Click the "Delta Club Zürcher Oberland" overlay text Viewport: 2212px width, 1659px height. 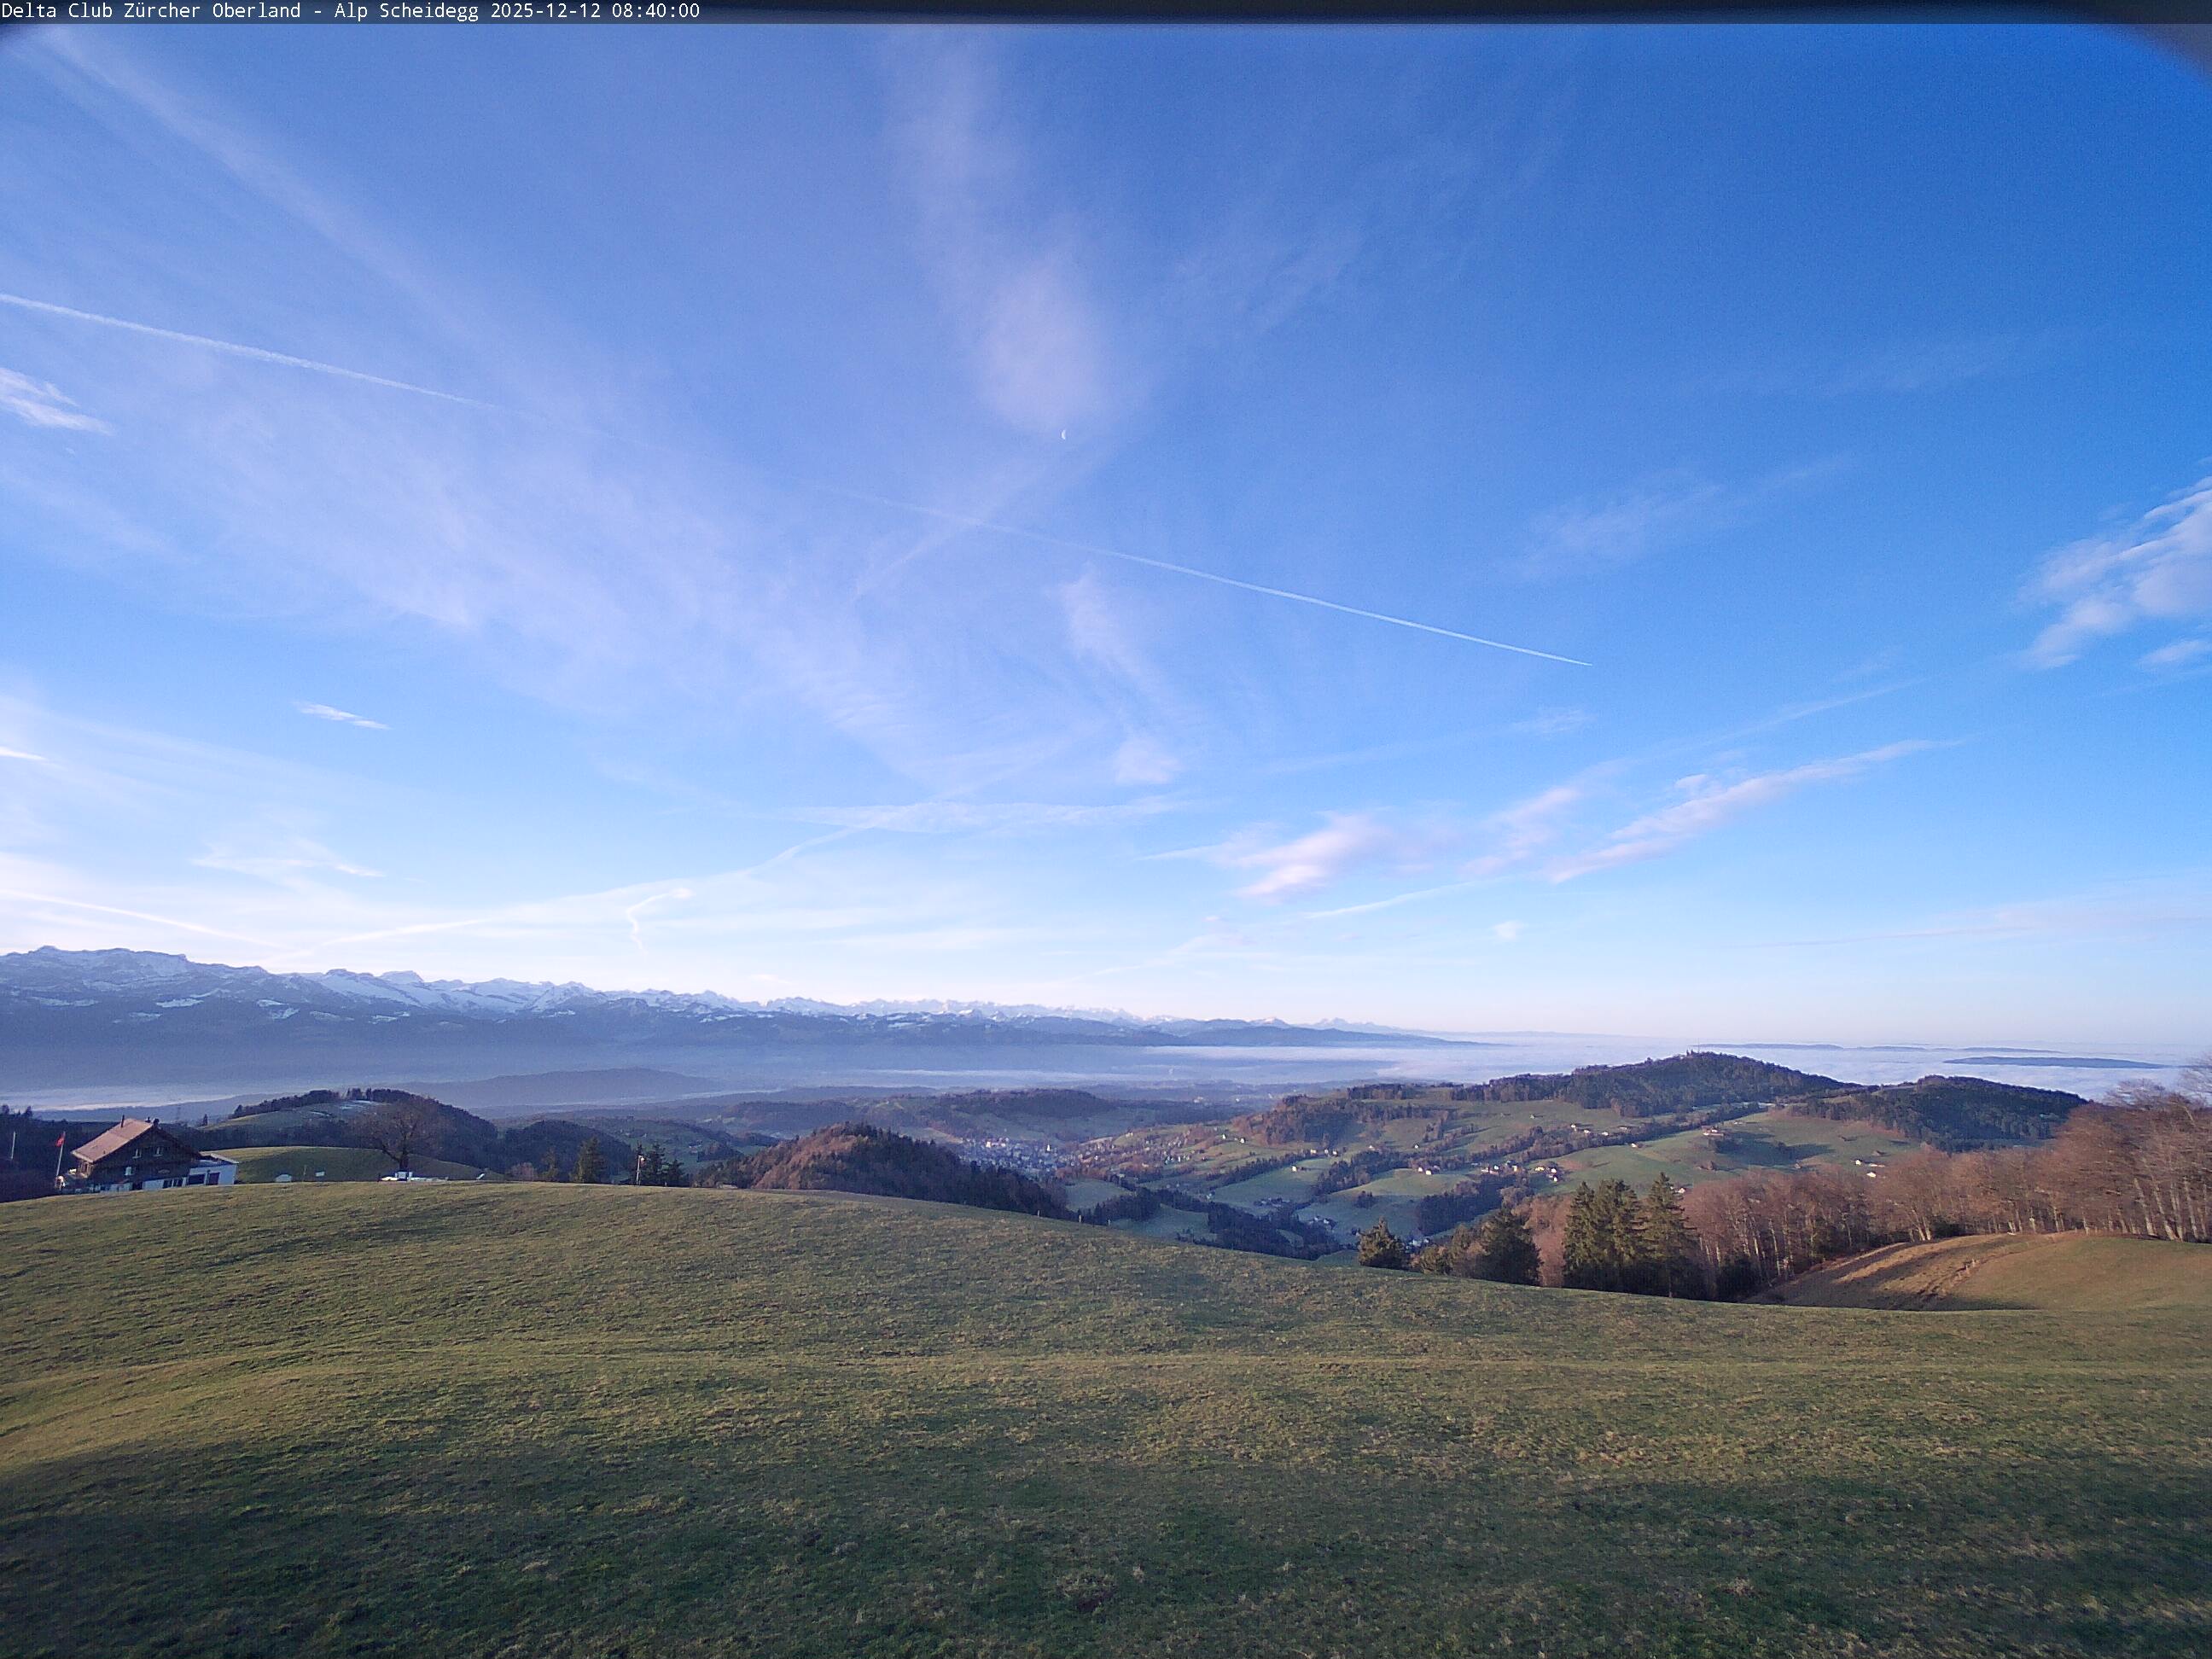pos(150,11)
